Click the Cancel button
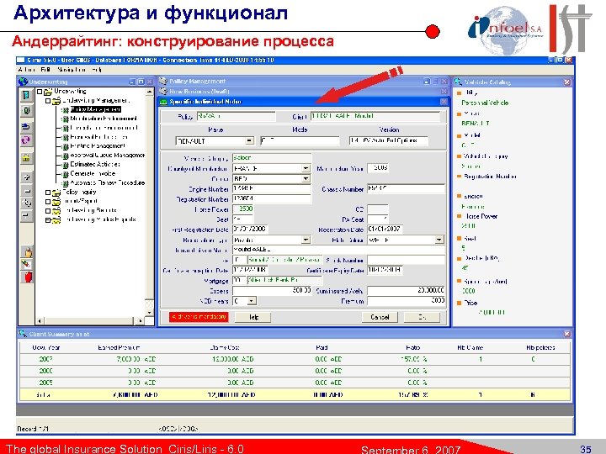Screen dimensions: 606x454 pos(380,317)
